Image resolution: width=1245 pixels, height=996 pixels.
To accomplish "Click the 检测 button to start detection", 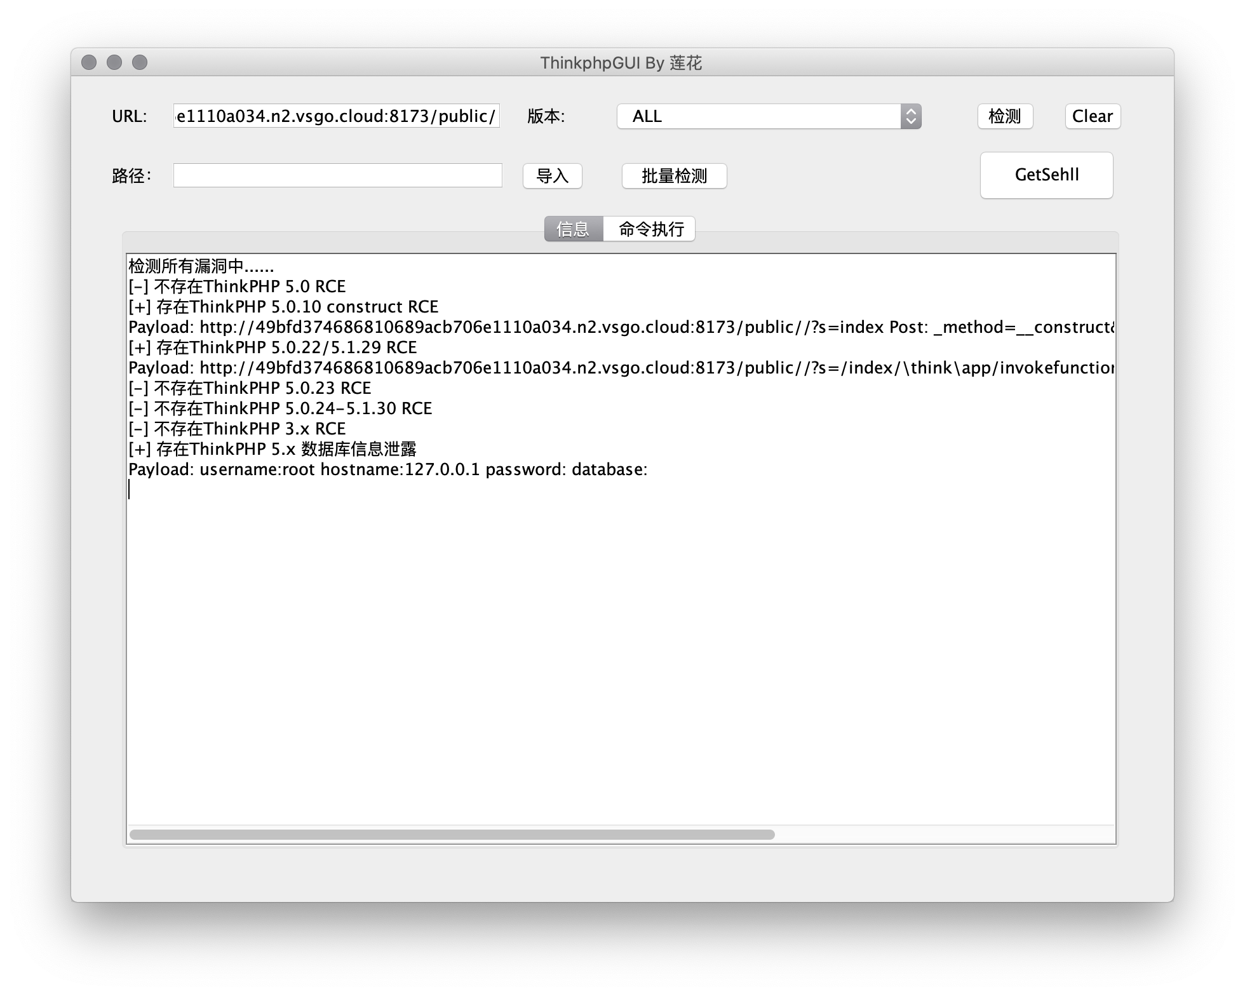I will point(1004,116).
